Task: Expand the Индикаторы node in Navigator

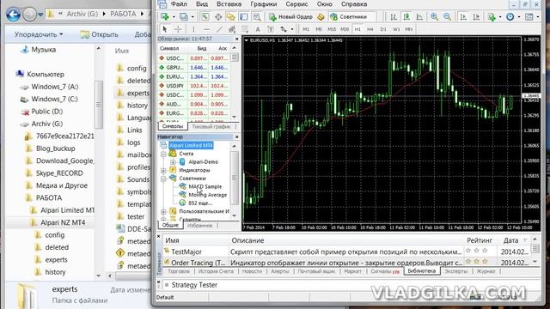Action: coord(163,170)
